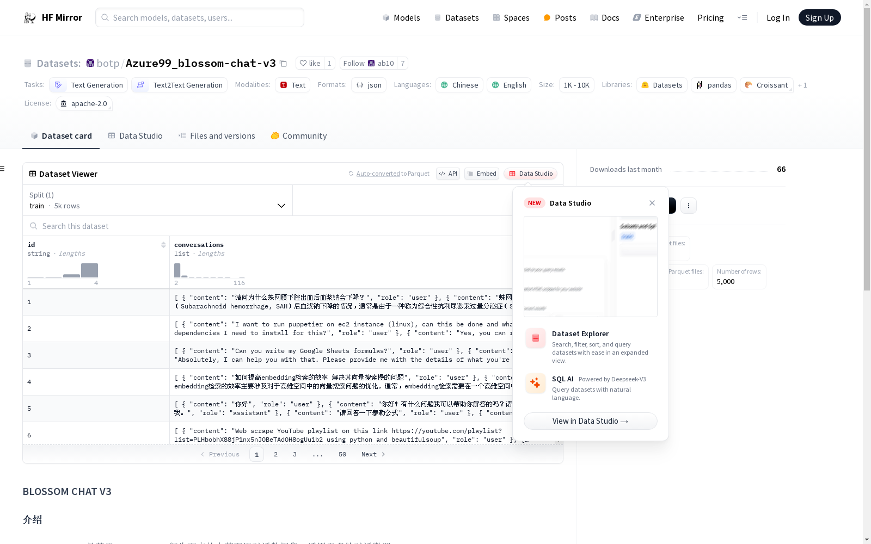The width and height of the screenshot is (871, 544).
Task: Click the Text Generation task tag
Action: click(x=89, y=85)
